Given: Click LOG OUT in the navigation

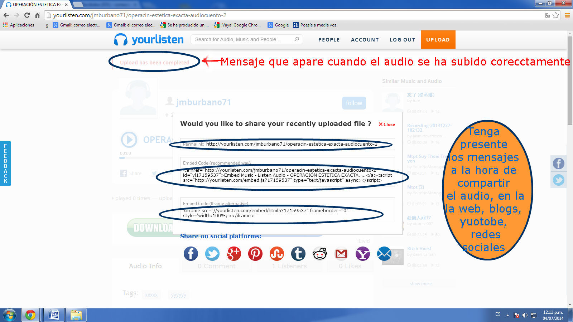Looking at the screenshot, I should (x=403, y=40).
